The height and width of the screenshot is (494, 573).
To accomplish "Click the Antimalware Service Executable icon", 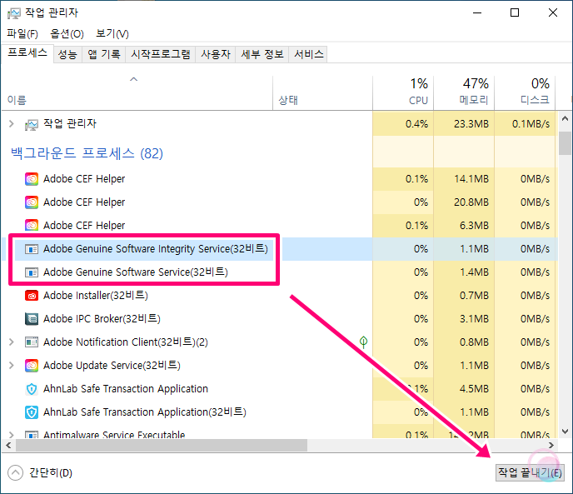I will coord(32,434).
